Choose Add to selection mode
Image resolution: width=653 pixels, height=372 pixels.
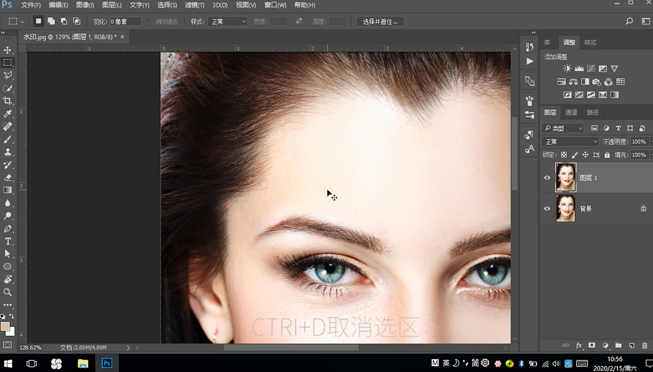pyautogui.click(x=51, y=21)
